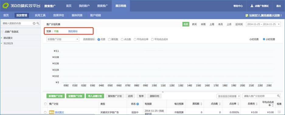Clear the sidebar search box with the X icon
Screen dimensions: 285x115
[x=34, y=23]
